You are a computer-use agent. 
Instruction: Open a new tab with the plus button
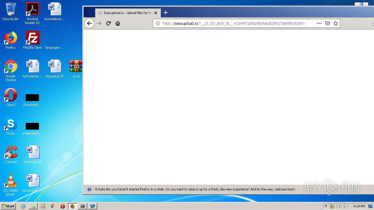[166, 13]
